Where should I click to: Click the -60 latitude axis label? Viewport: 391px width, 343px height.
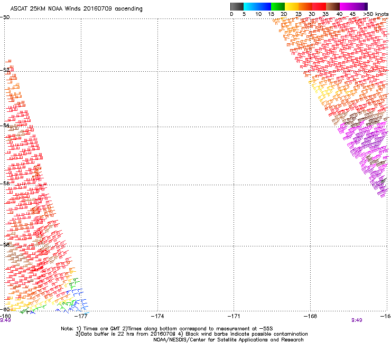5,309
